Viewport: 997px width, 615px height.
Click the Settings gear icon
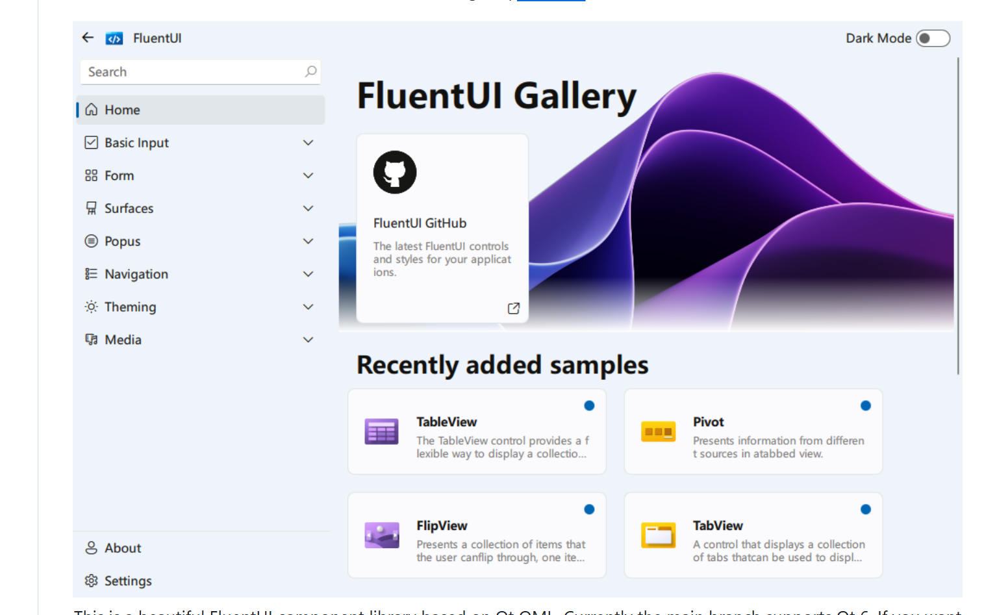pos(92,581)
